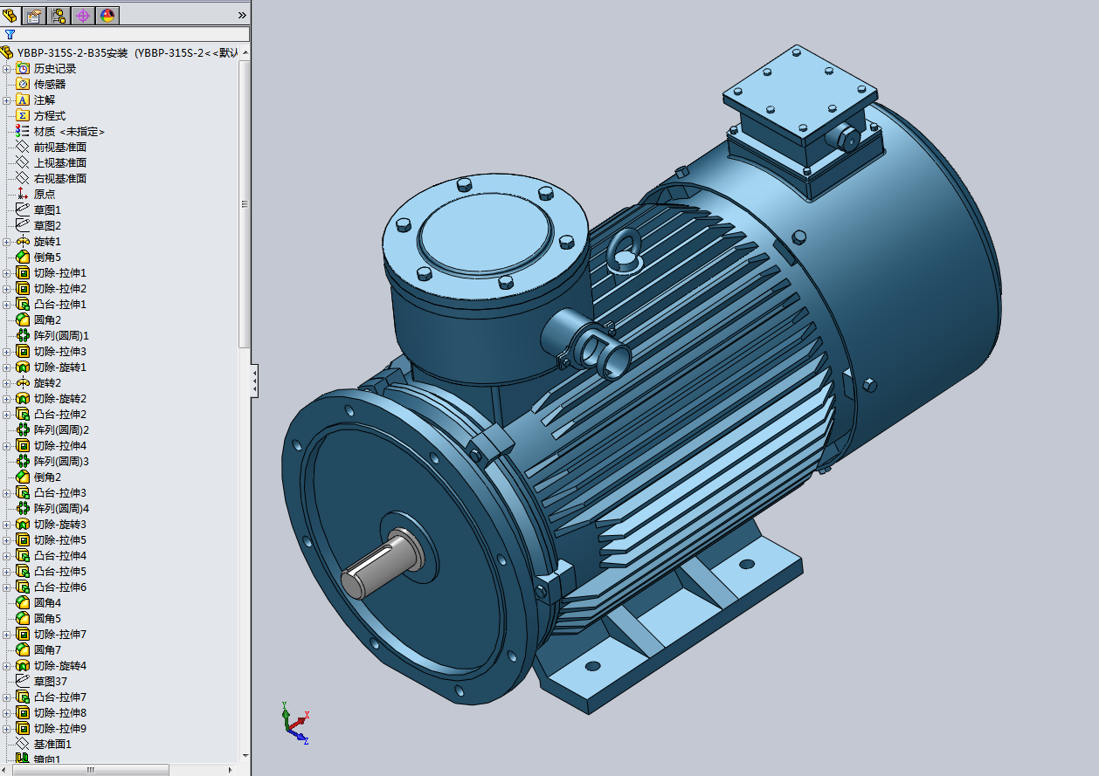Click the double-chevron at the panel tab row

pos(242,15)
